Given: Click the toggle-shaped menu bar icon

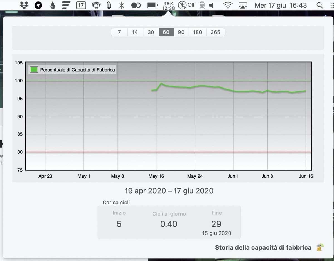Looking at the screenshot, I should point(136,5).
